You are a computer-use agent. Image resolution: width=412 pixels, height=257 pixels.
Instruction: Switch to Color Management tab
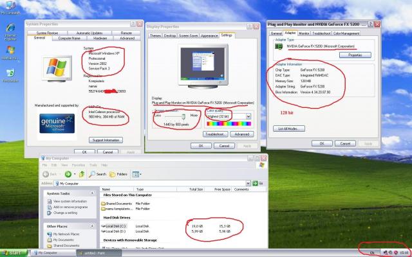pos(346,33)
